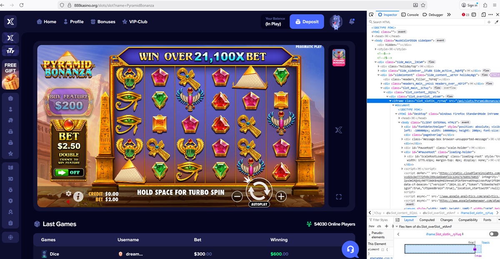Increase bet with the plus button
500x259 pixels.
(281, 196)
